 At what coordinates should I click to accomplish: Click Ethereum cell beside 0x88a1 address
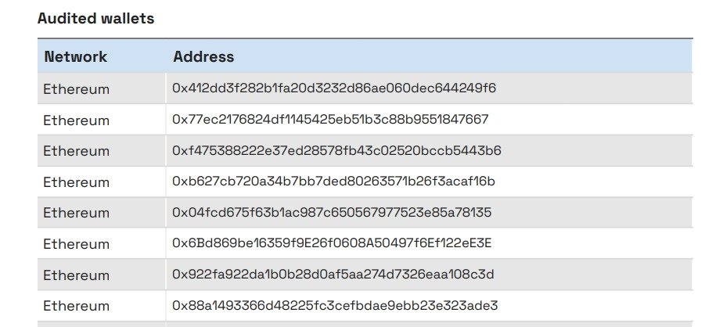(x=76, y=306)
